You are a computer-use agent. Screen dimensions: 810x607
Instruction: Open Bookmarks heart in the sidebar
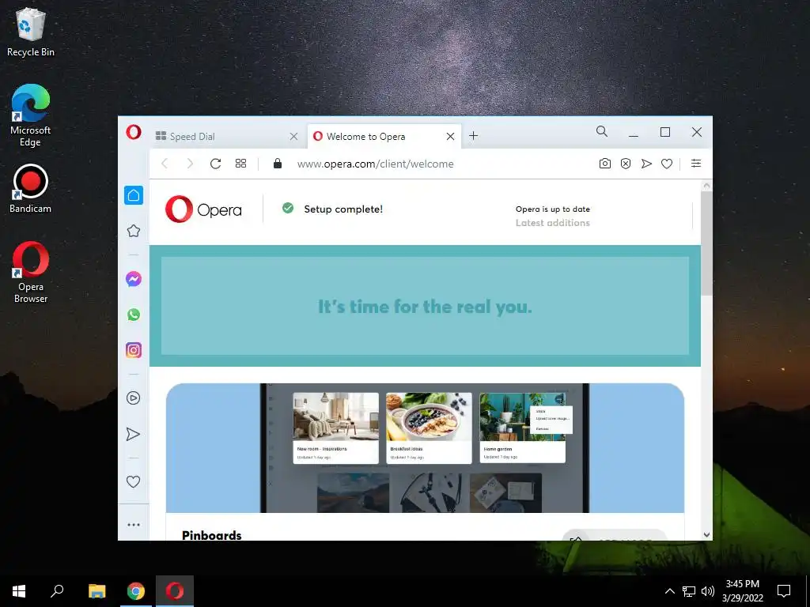[133, 481]
